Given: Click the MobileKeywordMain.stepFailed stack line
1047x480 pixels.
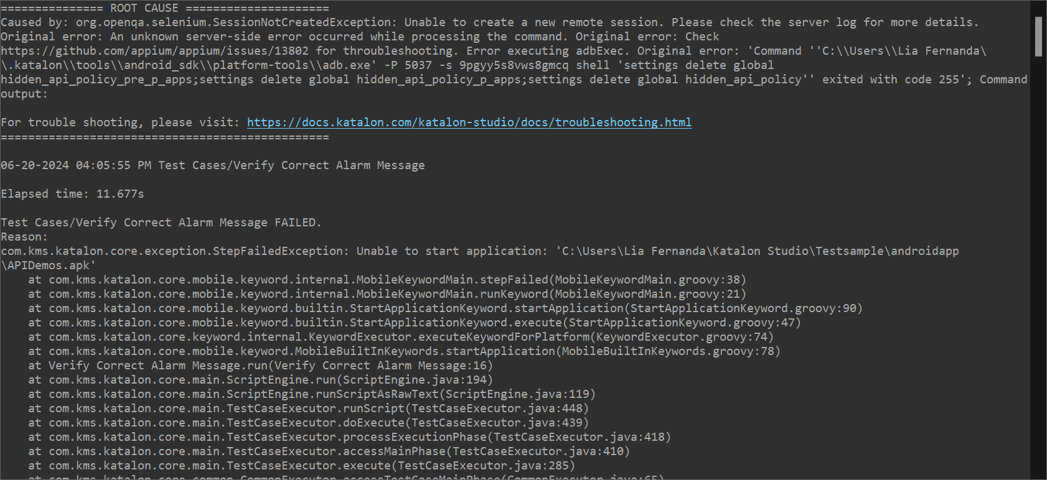Looking at the screenshot, I should [x=386, y=280].
